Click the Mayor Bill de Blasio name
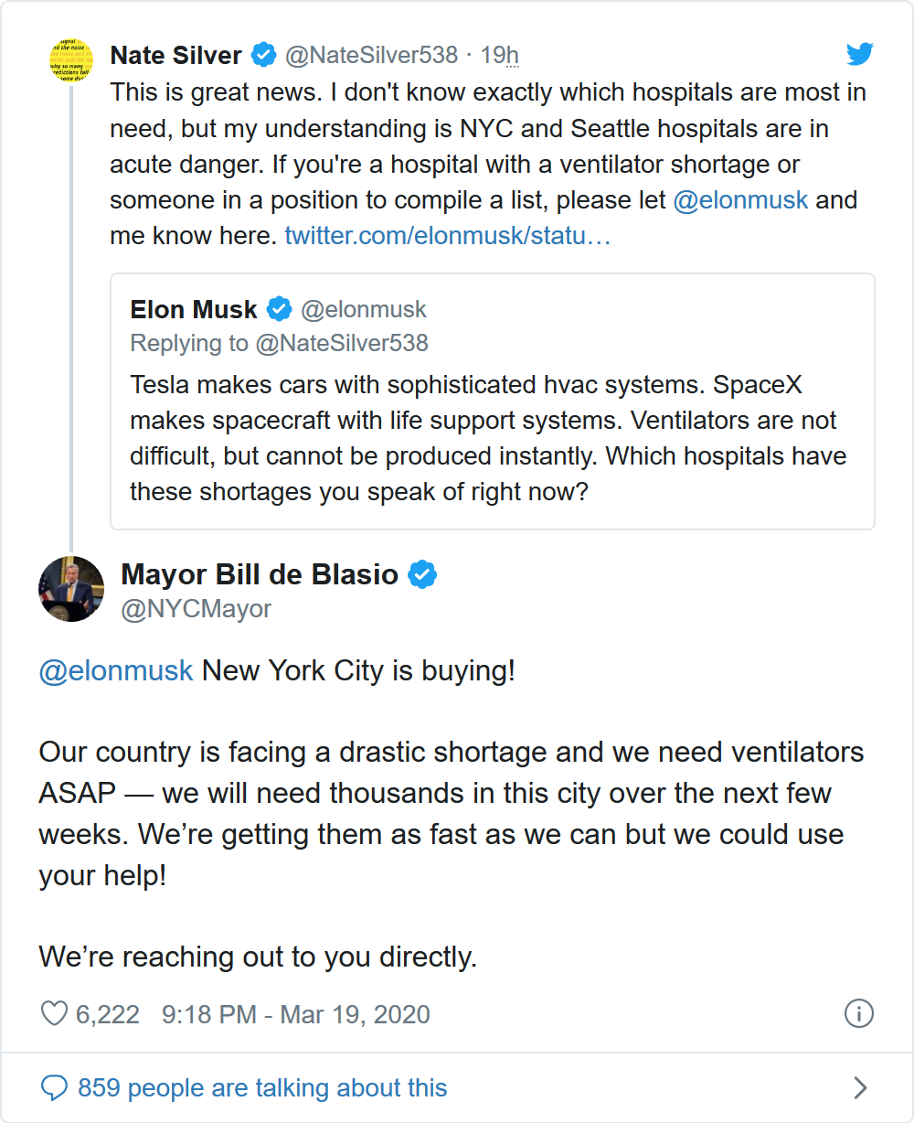This screenshot has height=1123, width=914. coord(260,574)
